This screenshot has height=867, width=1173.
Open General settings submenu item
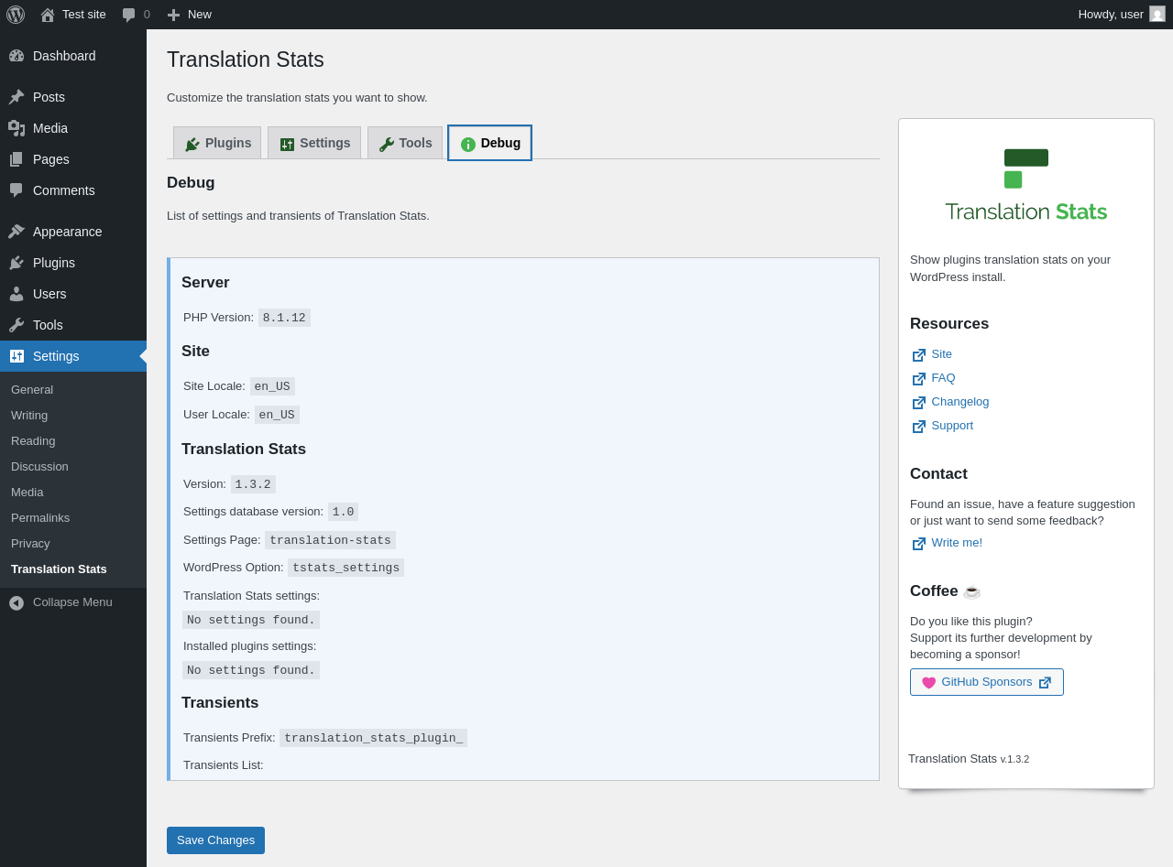click(x=73, y=389)
